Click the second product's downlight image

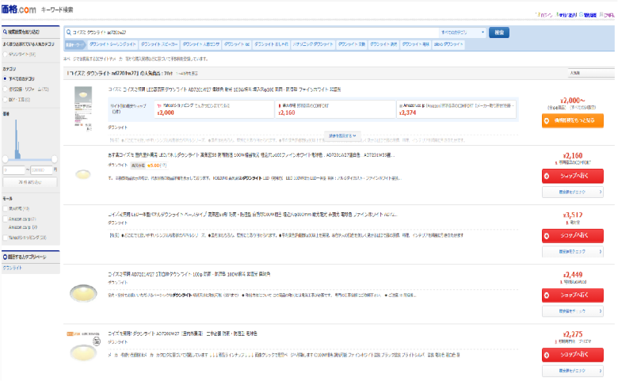tap(82, 174)
